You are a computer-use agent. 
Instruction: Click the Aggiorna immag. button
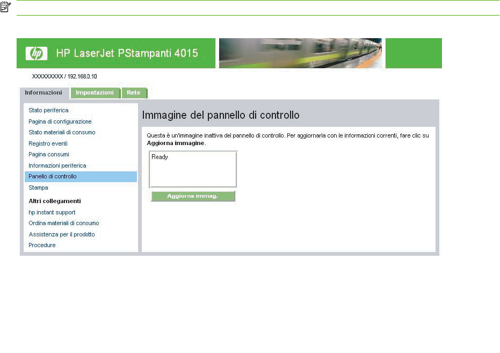[x=193, y=196]
